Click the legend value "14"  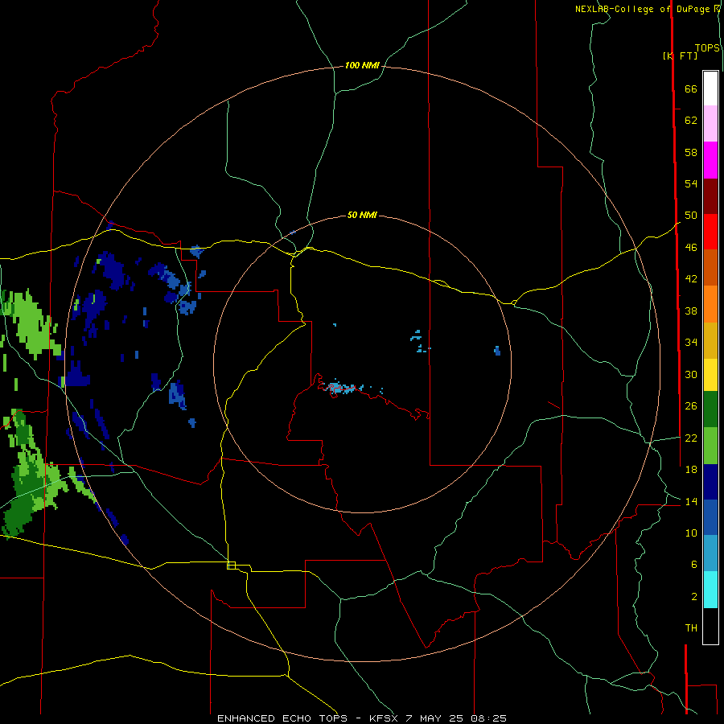pyautogui.click(x=691, y=501)
